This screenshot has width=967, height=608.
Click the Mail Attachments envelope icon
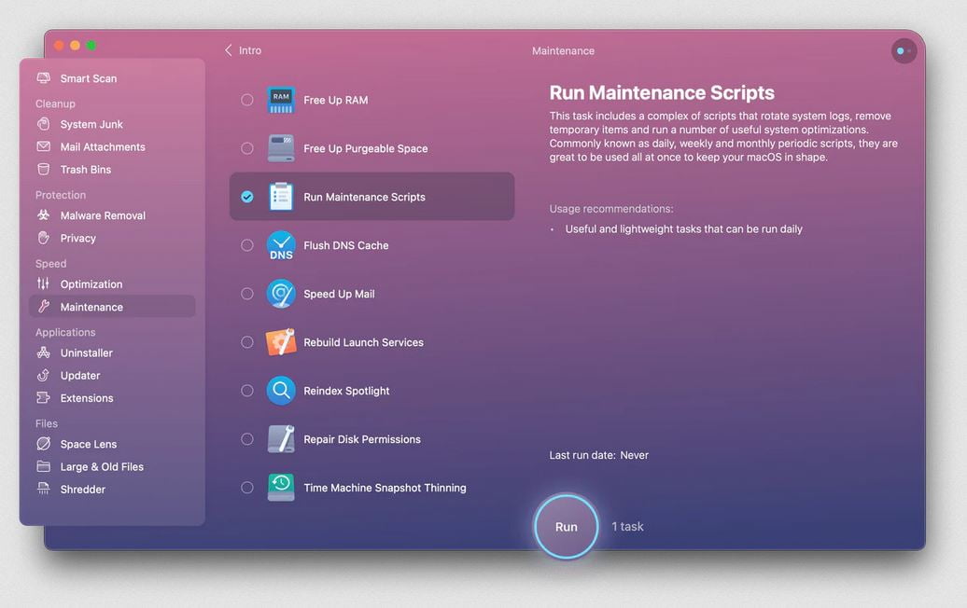coord(43,146)
